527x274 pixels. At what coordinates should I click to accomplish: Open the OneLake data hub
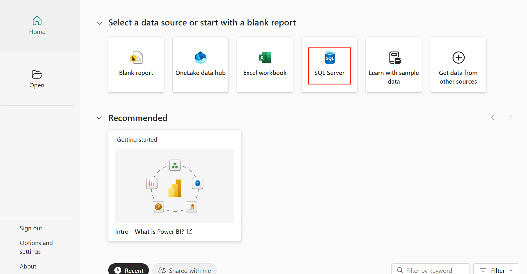pyautogui.click(x=200, y=65)
